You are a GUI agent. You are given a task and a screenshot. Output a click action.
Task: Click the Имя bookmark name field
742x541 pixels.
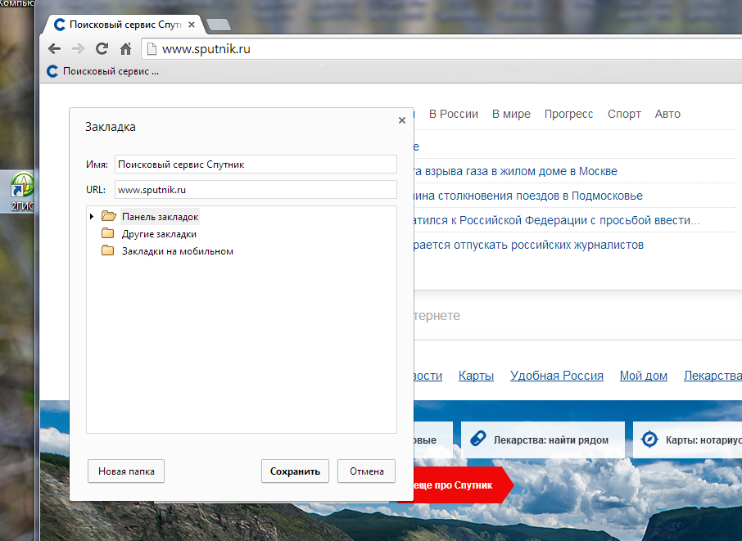pyautogui.click(x=256, y=165)
